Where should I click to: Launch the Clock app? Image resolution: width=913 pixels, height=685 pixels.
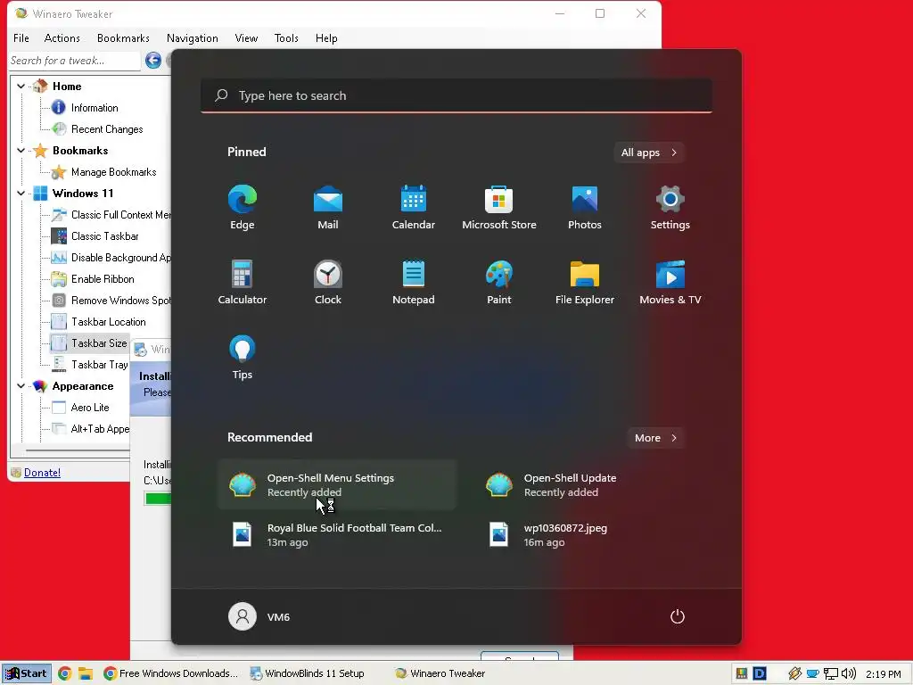click(x=328, y=283)
